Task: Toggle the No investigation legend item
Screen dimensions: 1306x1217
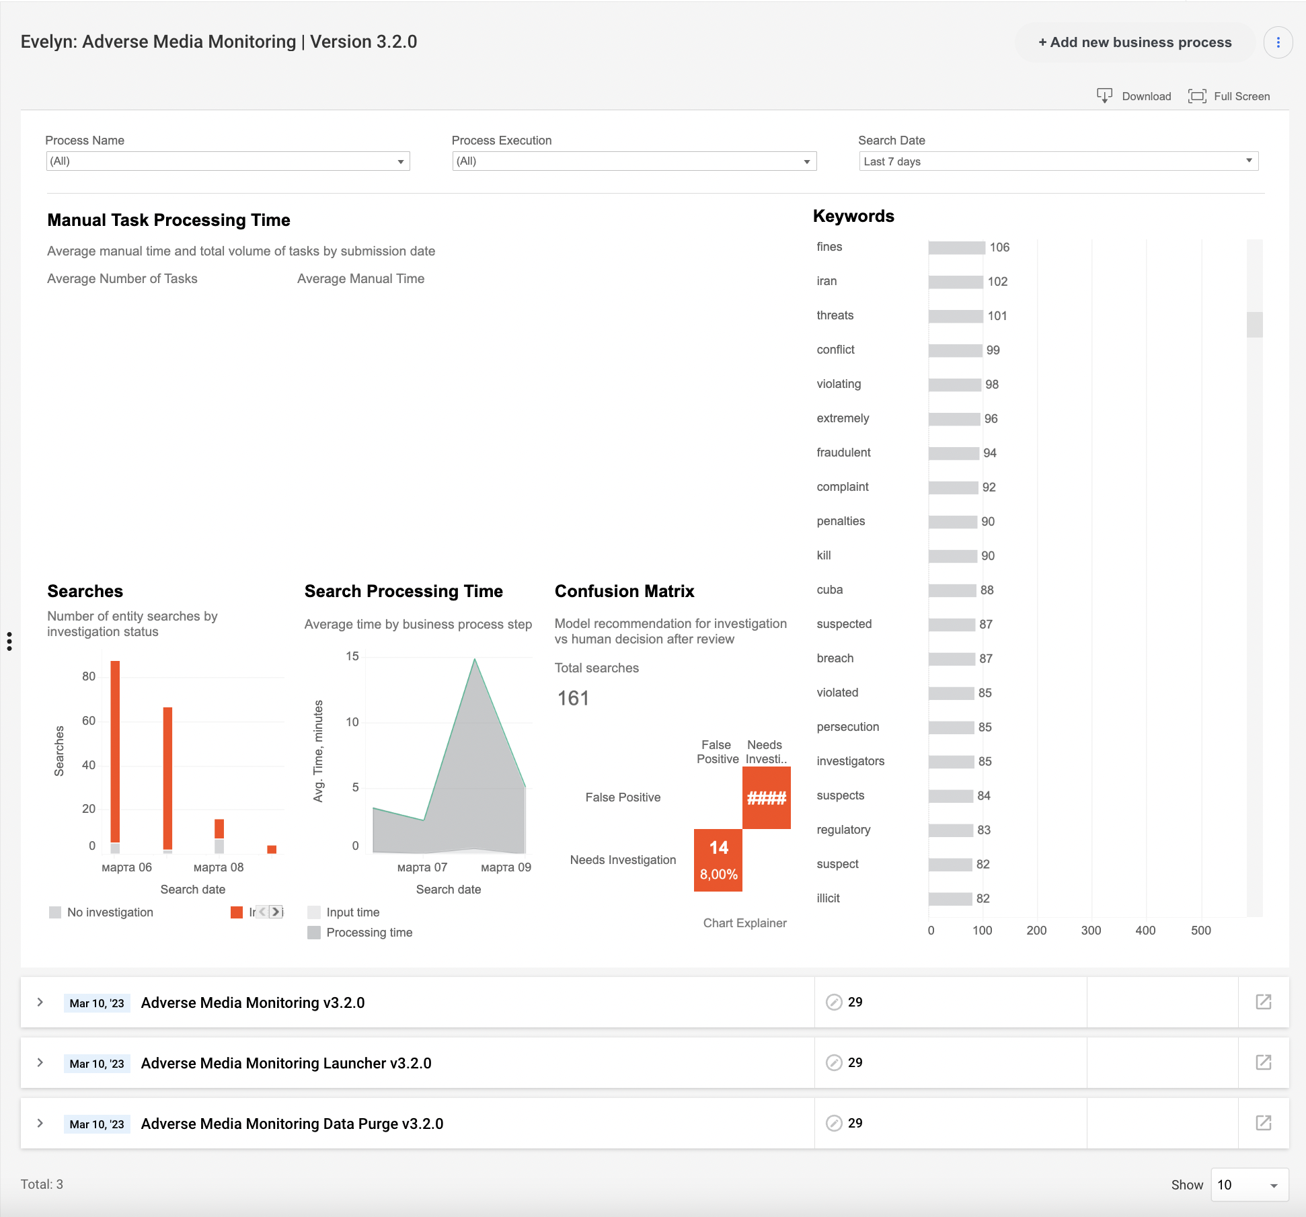Action: click(x=102, y=912)
